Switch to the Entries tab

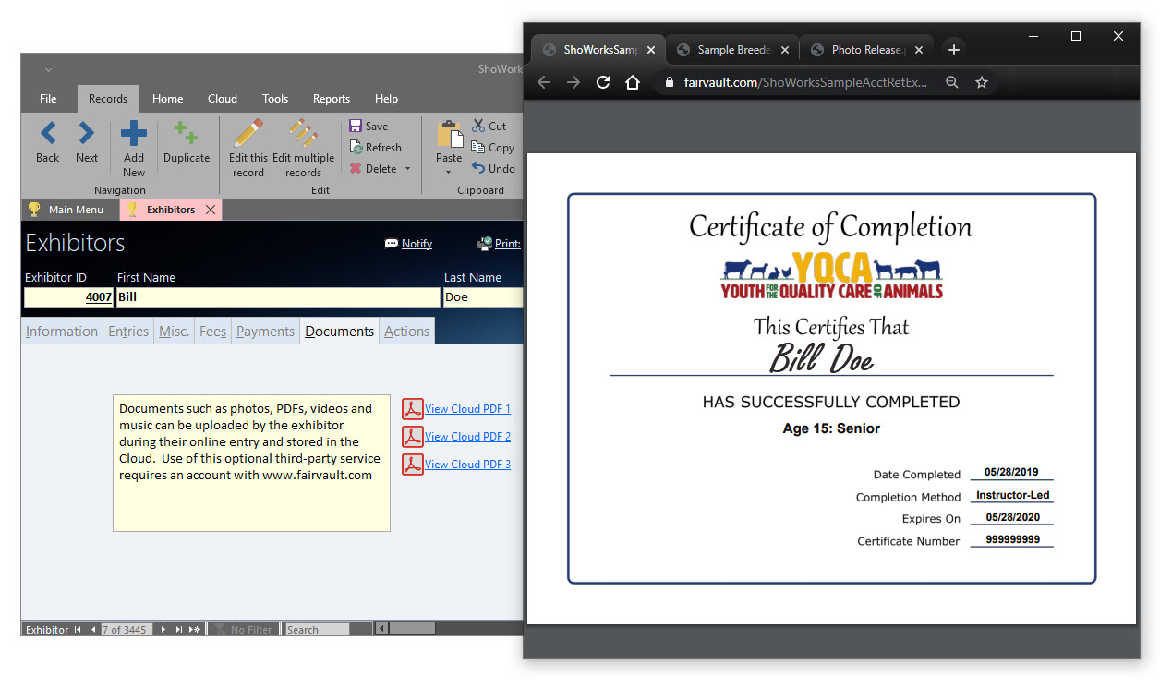coord(128,332)
